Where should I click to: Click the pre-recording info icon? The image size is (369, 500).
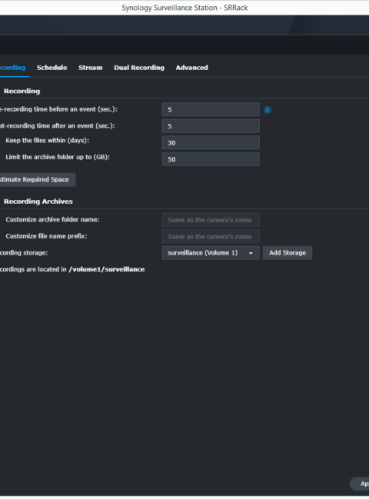(x=268, y=110)
